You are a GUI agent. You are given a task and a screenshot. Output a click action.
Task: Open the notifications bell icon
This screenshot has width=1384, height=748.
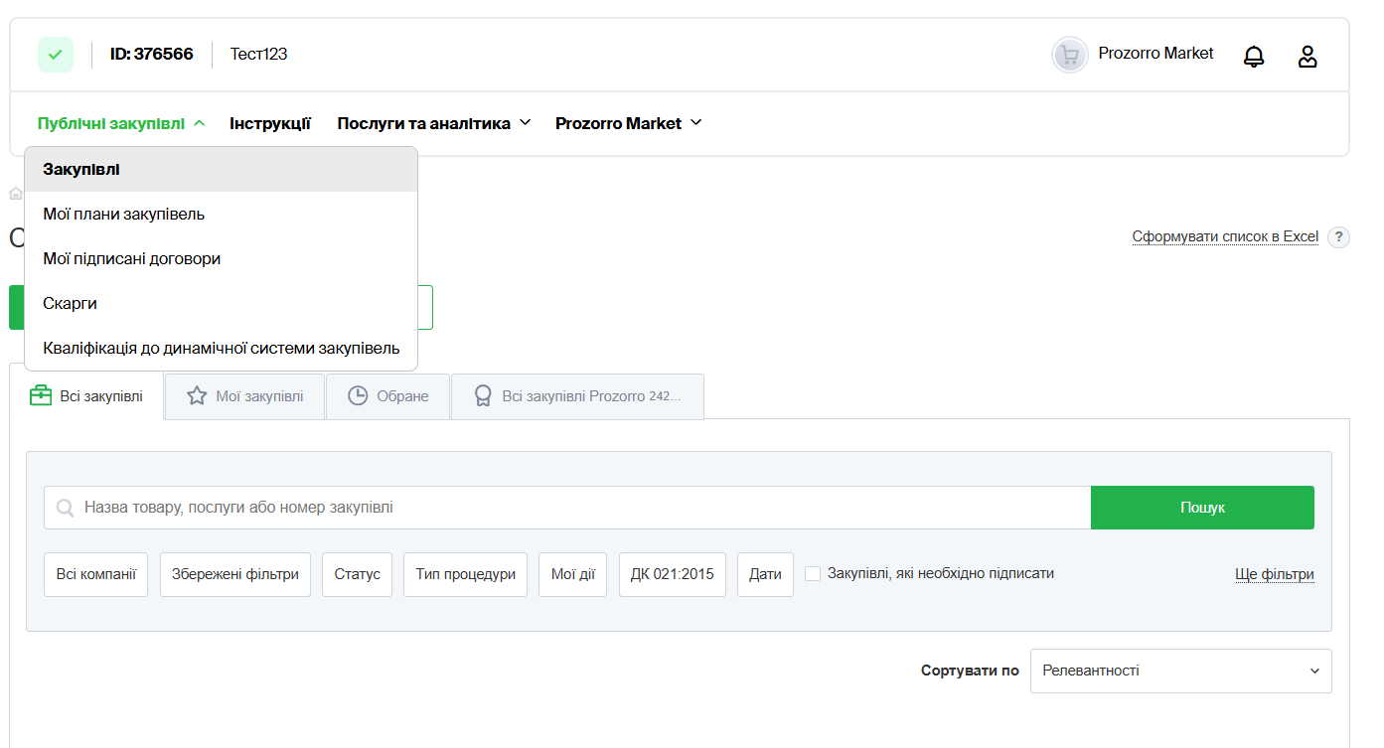[x=1254, y=57]
